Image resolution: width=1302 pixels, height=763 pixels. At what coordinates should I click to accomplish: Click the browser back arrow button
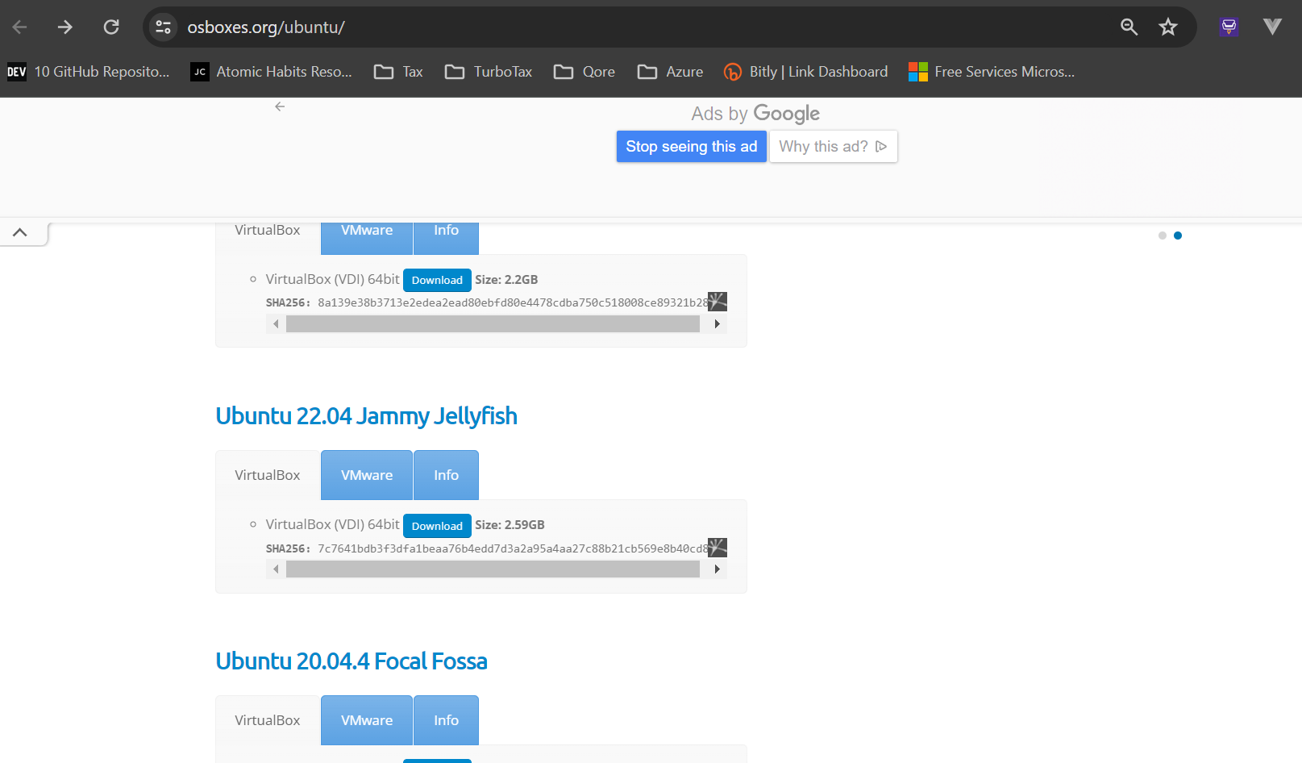pyautogui.click(x=20, y=27)
